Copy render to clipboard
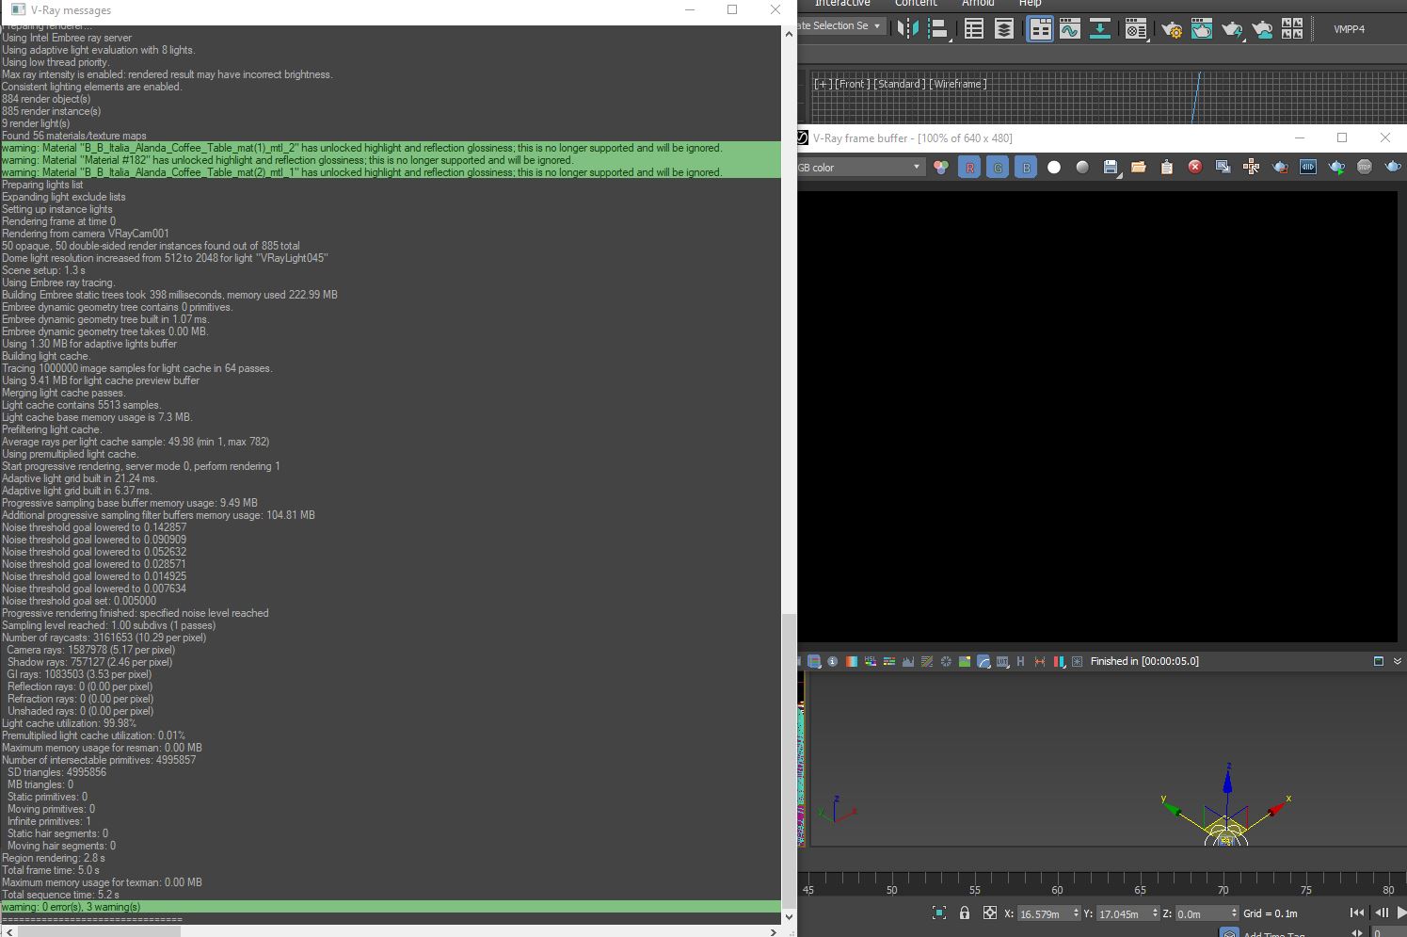Screen dimensions: 1407x937 pos(1167,168)
